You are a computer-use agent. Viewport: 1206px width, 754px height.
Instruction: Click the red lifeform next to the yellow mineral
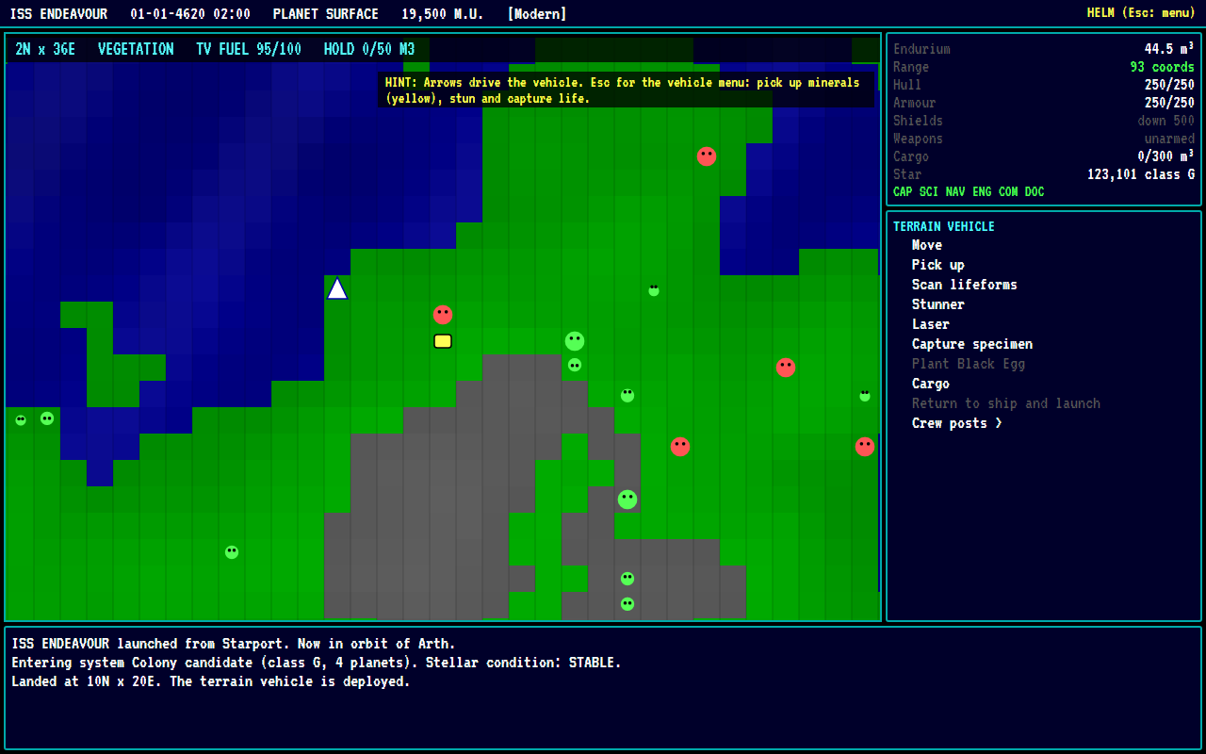coord(443,315)
